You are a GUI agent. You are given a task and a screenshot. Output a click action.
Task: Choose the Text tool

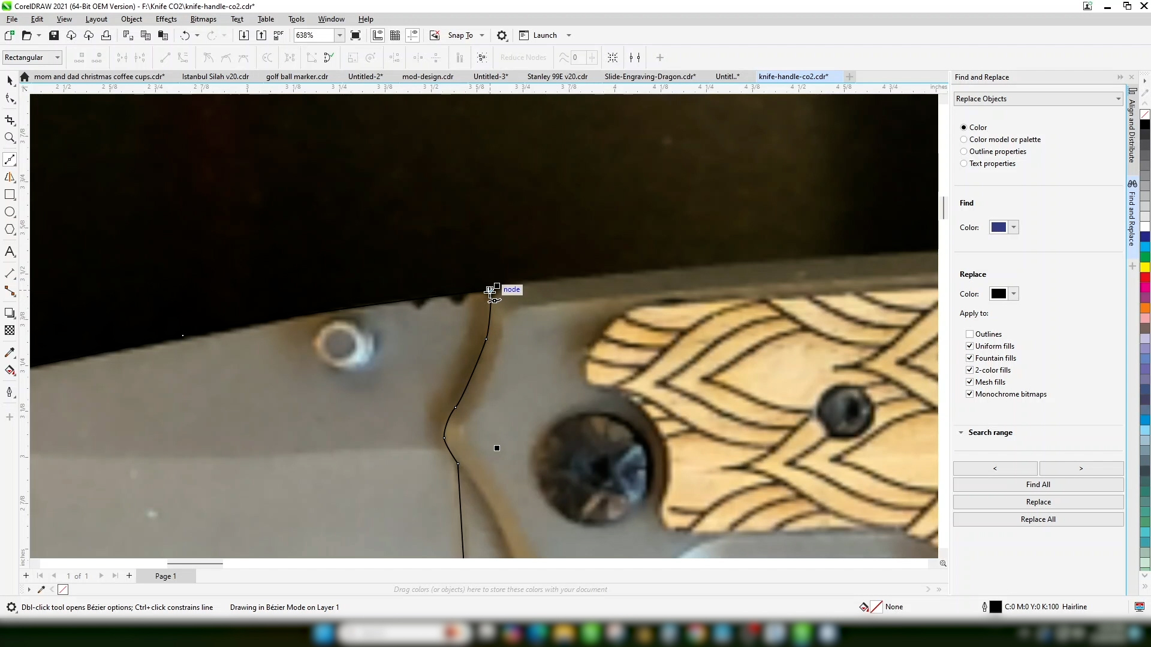(x=10, y=252)
